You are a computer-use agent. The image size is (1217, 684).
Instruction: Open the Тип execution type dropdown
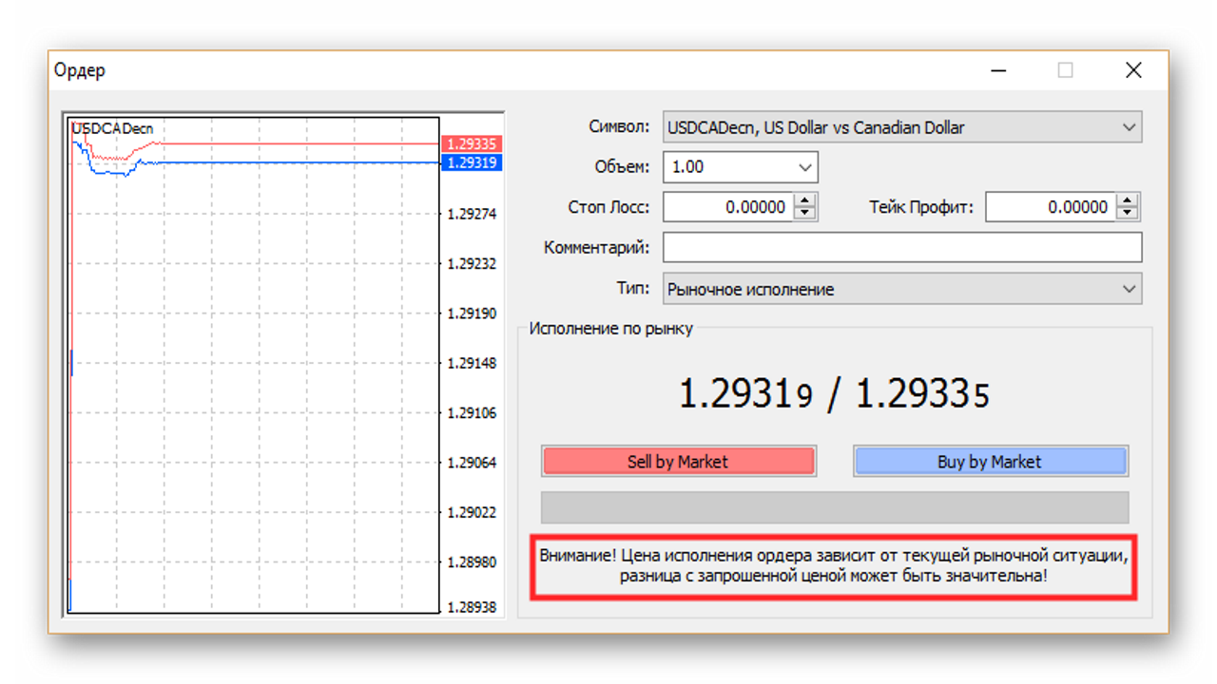click(x=902, y=289)
